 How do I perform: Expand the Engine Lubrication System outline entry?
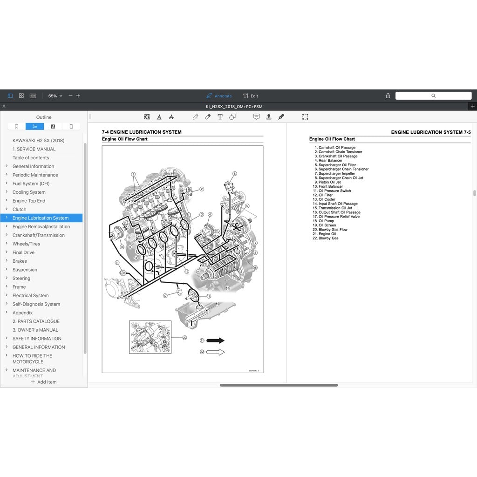click(x=6, y=218)
